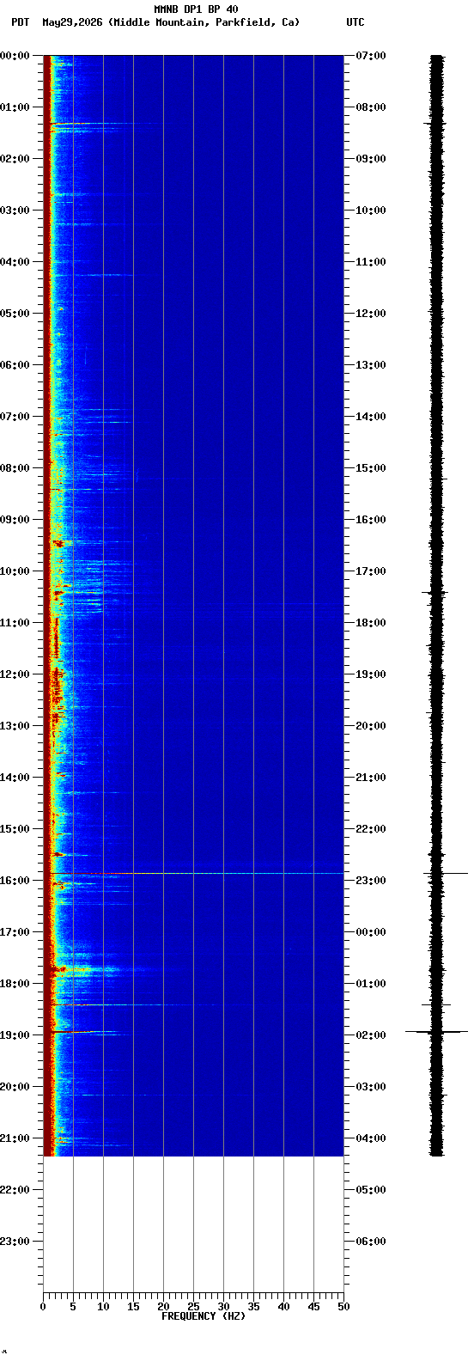Click the frequency axis value '40'
This screenshot has height=1361, width=474.
(x=283, y=1307)
